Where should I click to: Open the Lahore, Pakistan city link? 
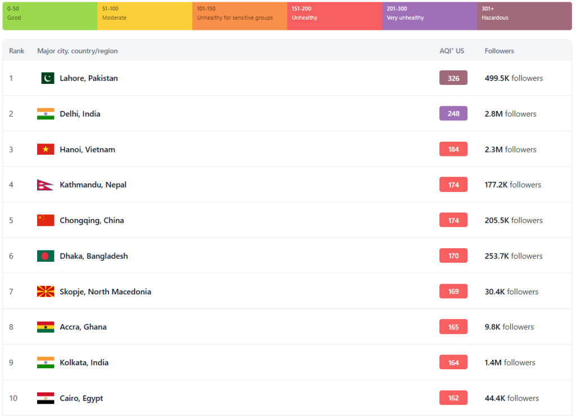(x=88, y=78)
